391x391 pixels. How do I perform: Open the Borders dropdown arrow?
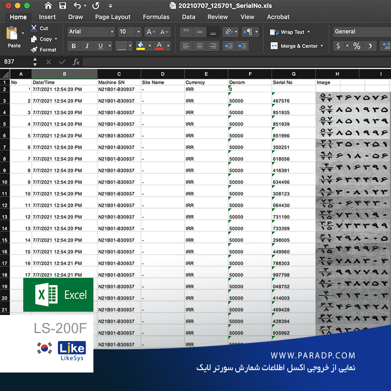pos(130,46)
